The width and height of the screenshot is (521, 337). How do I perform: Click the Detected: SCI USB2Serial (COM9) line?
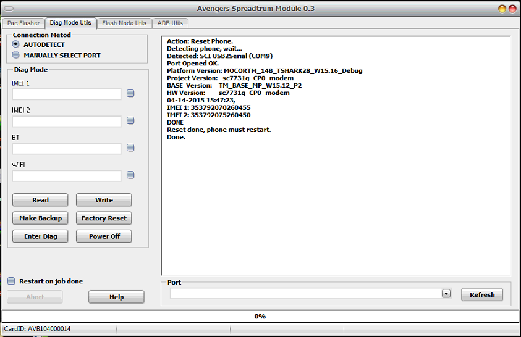click(x=219, y=56)
